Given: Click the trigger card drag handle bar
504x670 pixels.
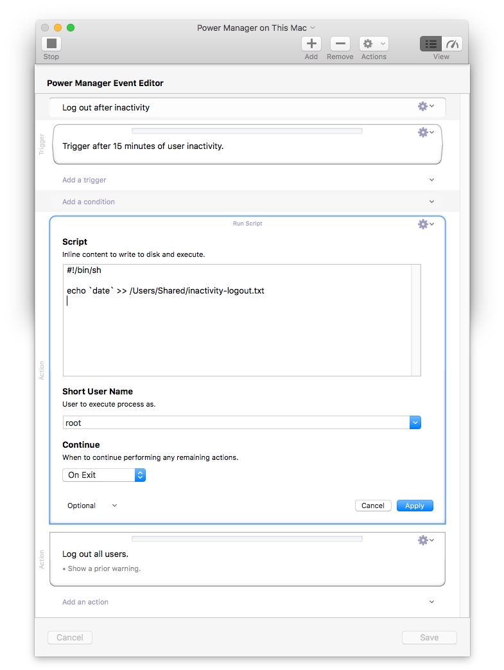Looking at the screenshot, I should pos(247,131).
